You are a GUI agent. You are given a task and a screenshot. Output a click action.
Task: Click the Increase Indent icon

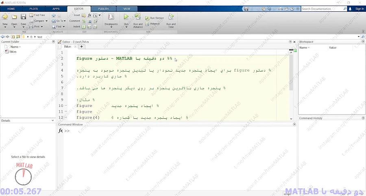click(89, 27)
